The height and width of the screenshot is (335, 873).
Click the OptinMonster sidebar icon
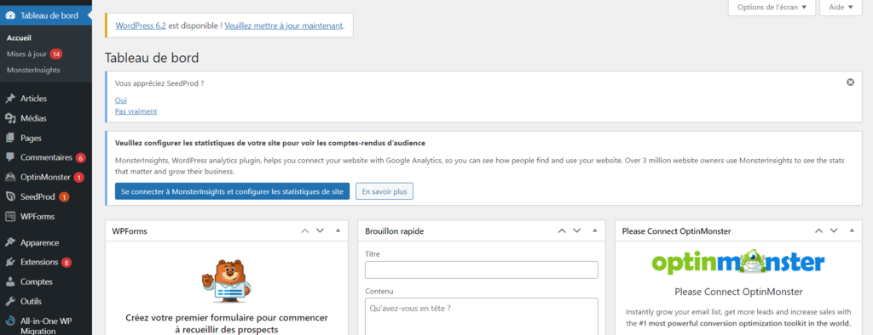10,178
